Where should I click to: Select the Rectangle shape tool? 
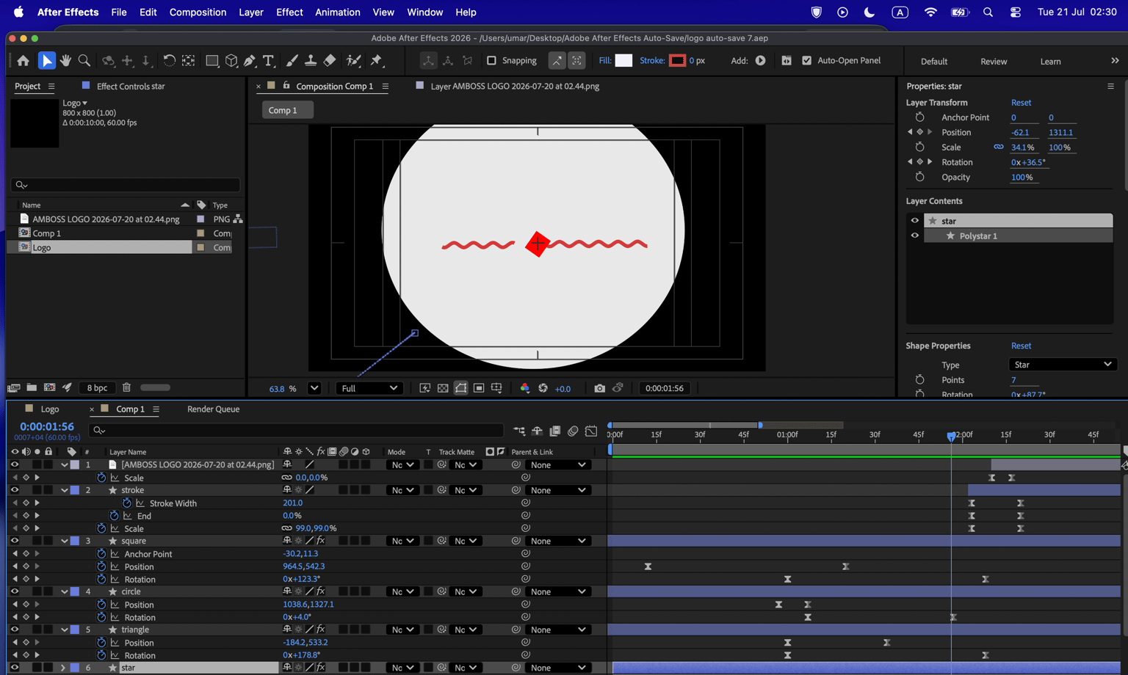pos(212,61)
